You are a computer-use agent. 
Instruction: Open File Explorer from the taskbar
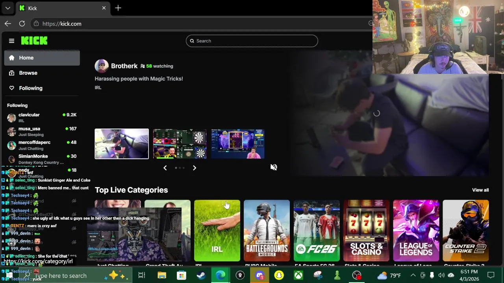point(162,276)
